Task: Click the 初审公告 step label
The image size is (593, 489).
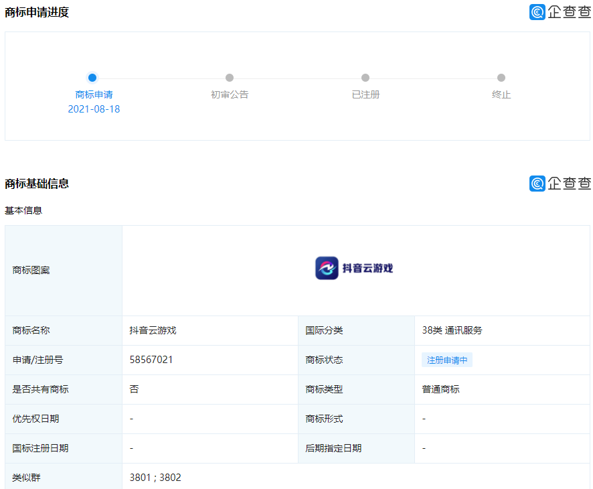Action: coord(230,94)
